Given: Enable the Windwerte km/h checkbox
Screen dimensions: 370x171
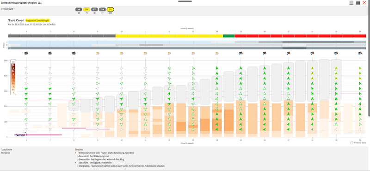Looking at the screenshot, I should click(x=352, y=143).
